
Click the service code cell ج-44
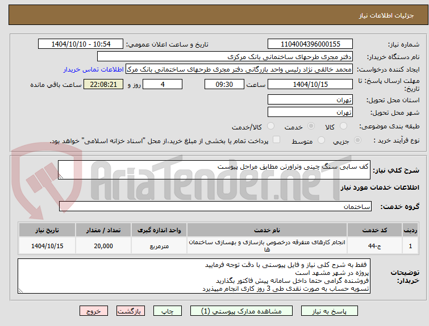click(374, 246)
